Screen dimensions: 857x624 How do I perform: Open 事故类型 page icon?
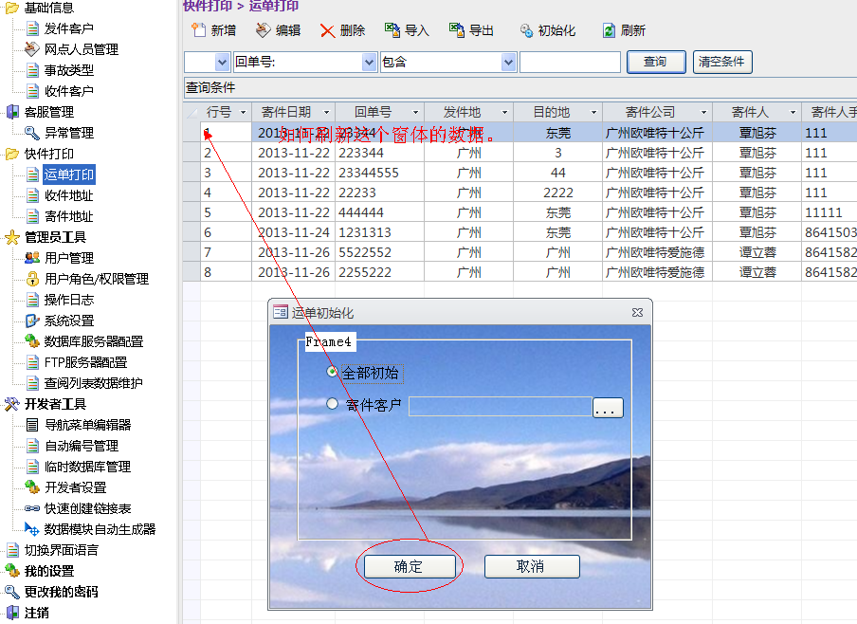(33, 70)
